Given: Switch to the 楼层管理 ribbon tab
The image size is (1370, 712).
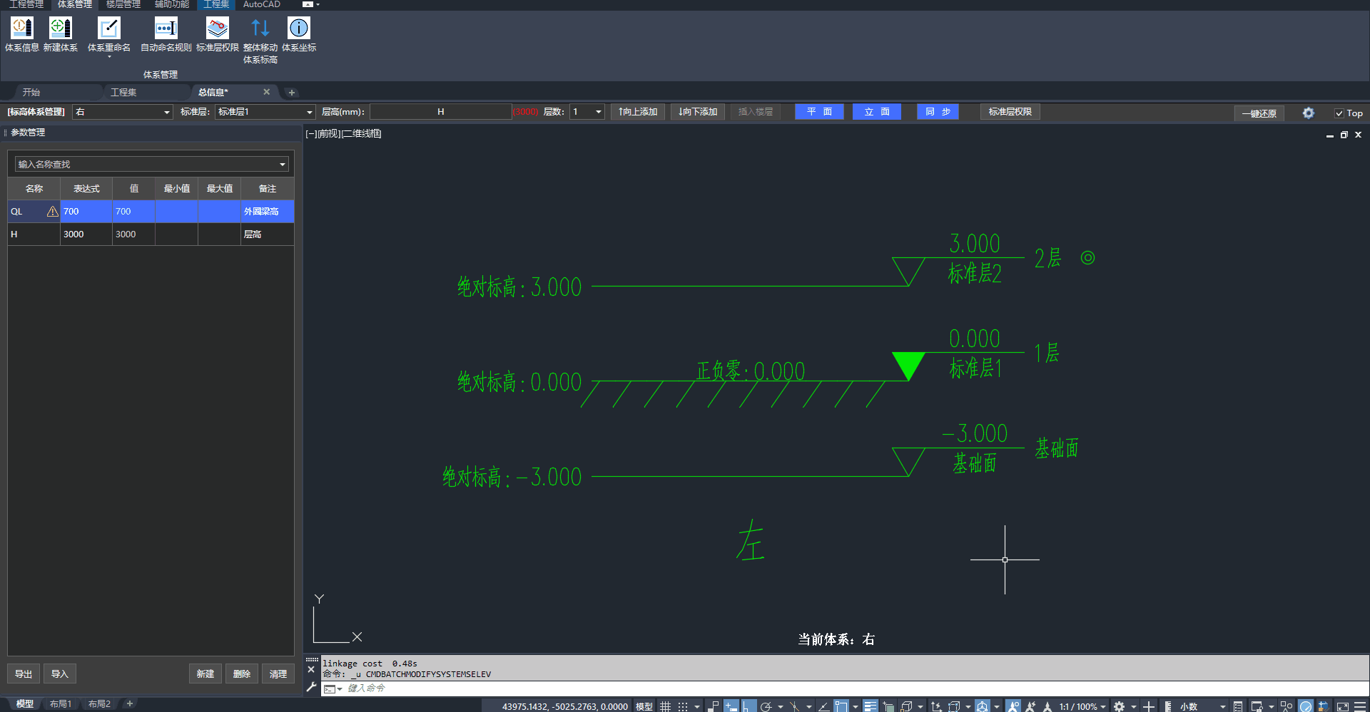Looking at the screenshot, I should [x=123, y=4].
